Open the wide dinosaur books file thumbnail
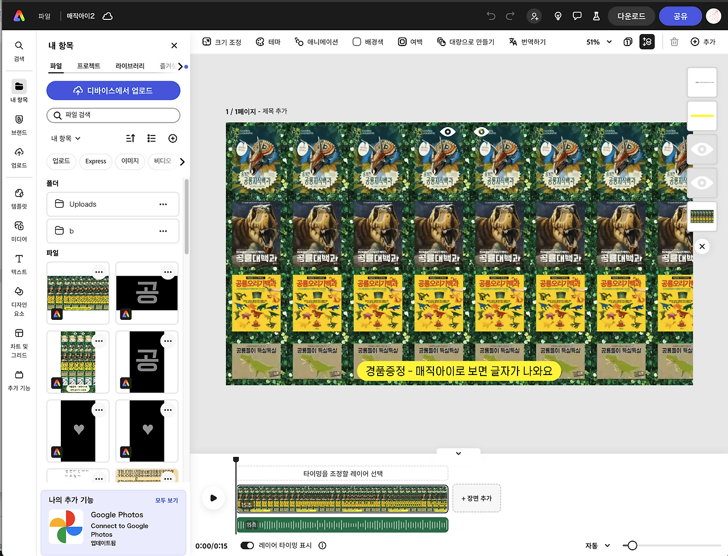Viewport: 728px width, 556px height. coord(78,293)
